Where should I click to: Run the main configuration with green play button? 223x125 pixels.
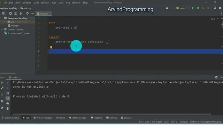(193, 8)
